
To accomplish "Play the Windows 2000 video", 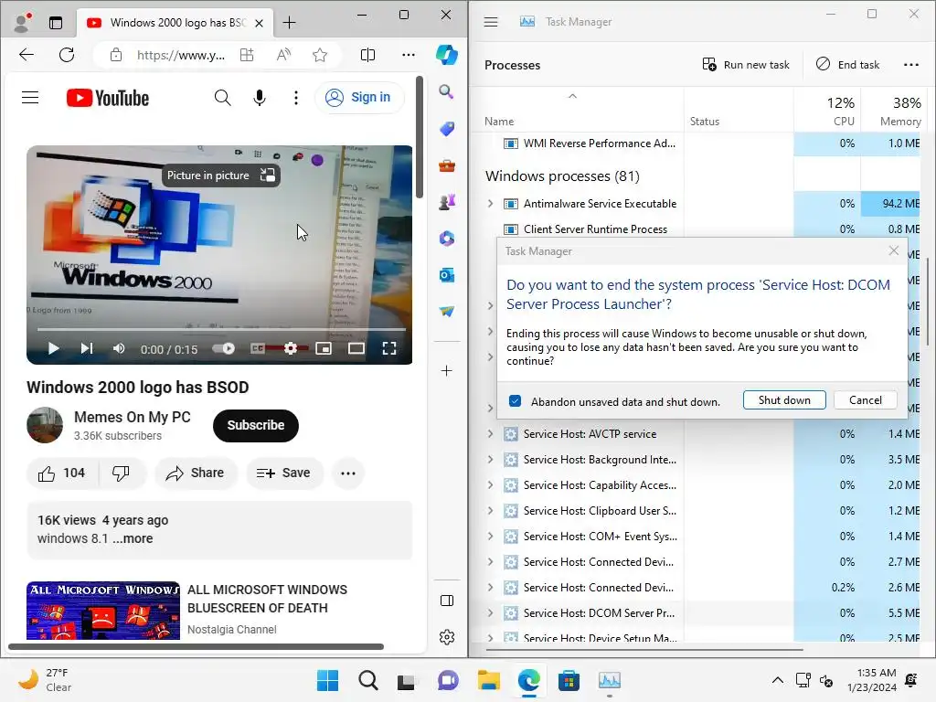I will point(53,348).
